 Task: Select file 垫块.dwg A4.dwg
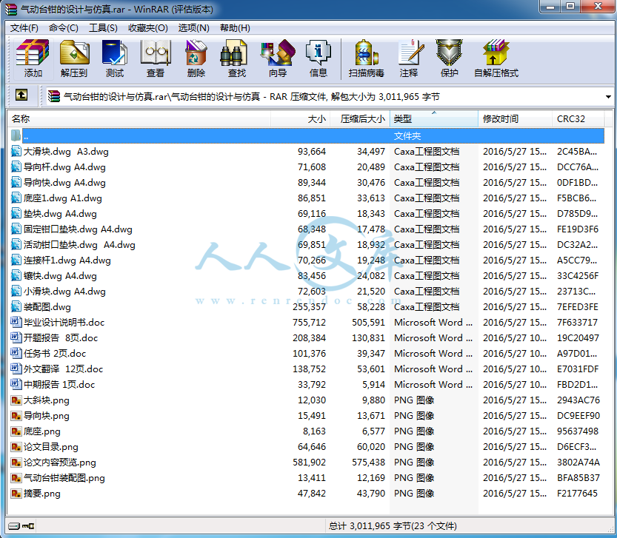pos(60,214)
